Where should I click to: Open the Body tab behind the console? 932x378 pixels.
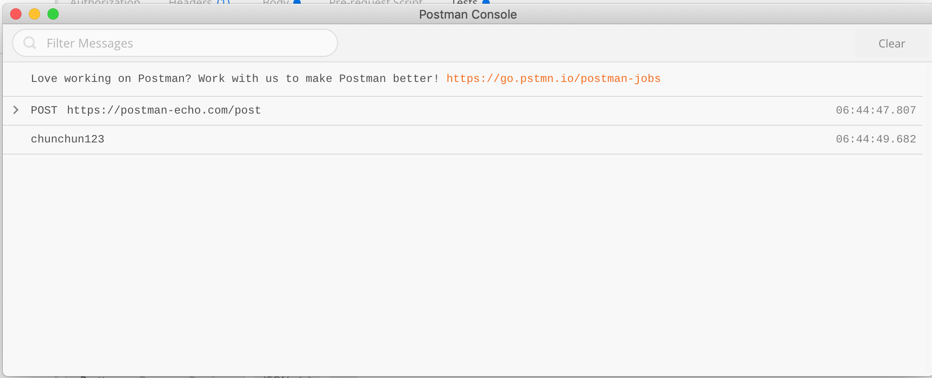[x=276, y=2]
